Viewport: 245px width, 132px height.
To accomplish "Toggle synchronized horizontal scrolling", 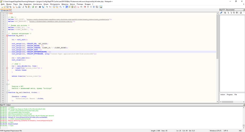I will coord(57,7).
